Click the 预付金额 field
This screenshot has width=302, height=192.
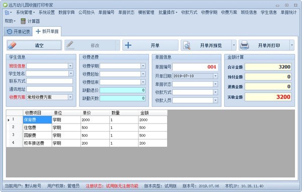click(268, 77)
